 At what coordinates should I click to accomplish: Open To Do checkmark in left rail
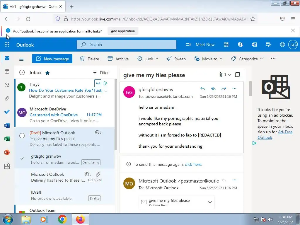coord(7,112)
